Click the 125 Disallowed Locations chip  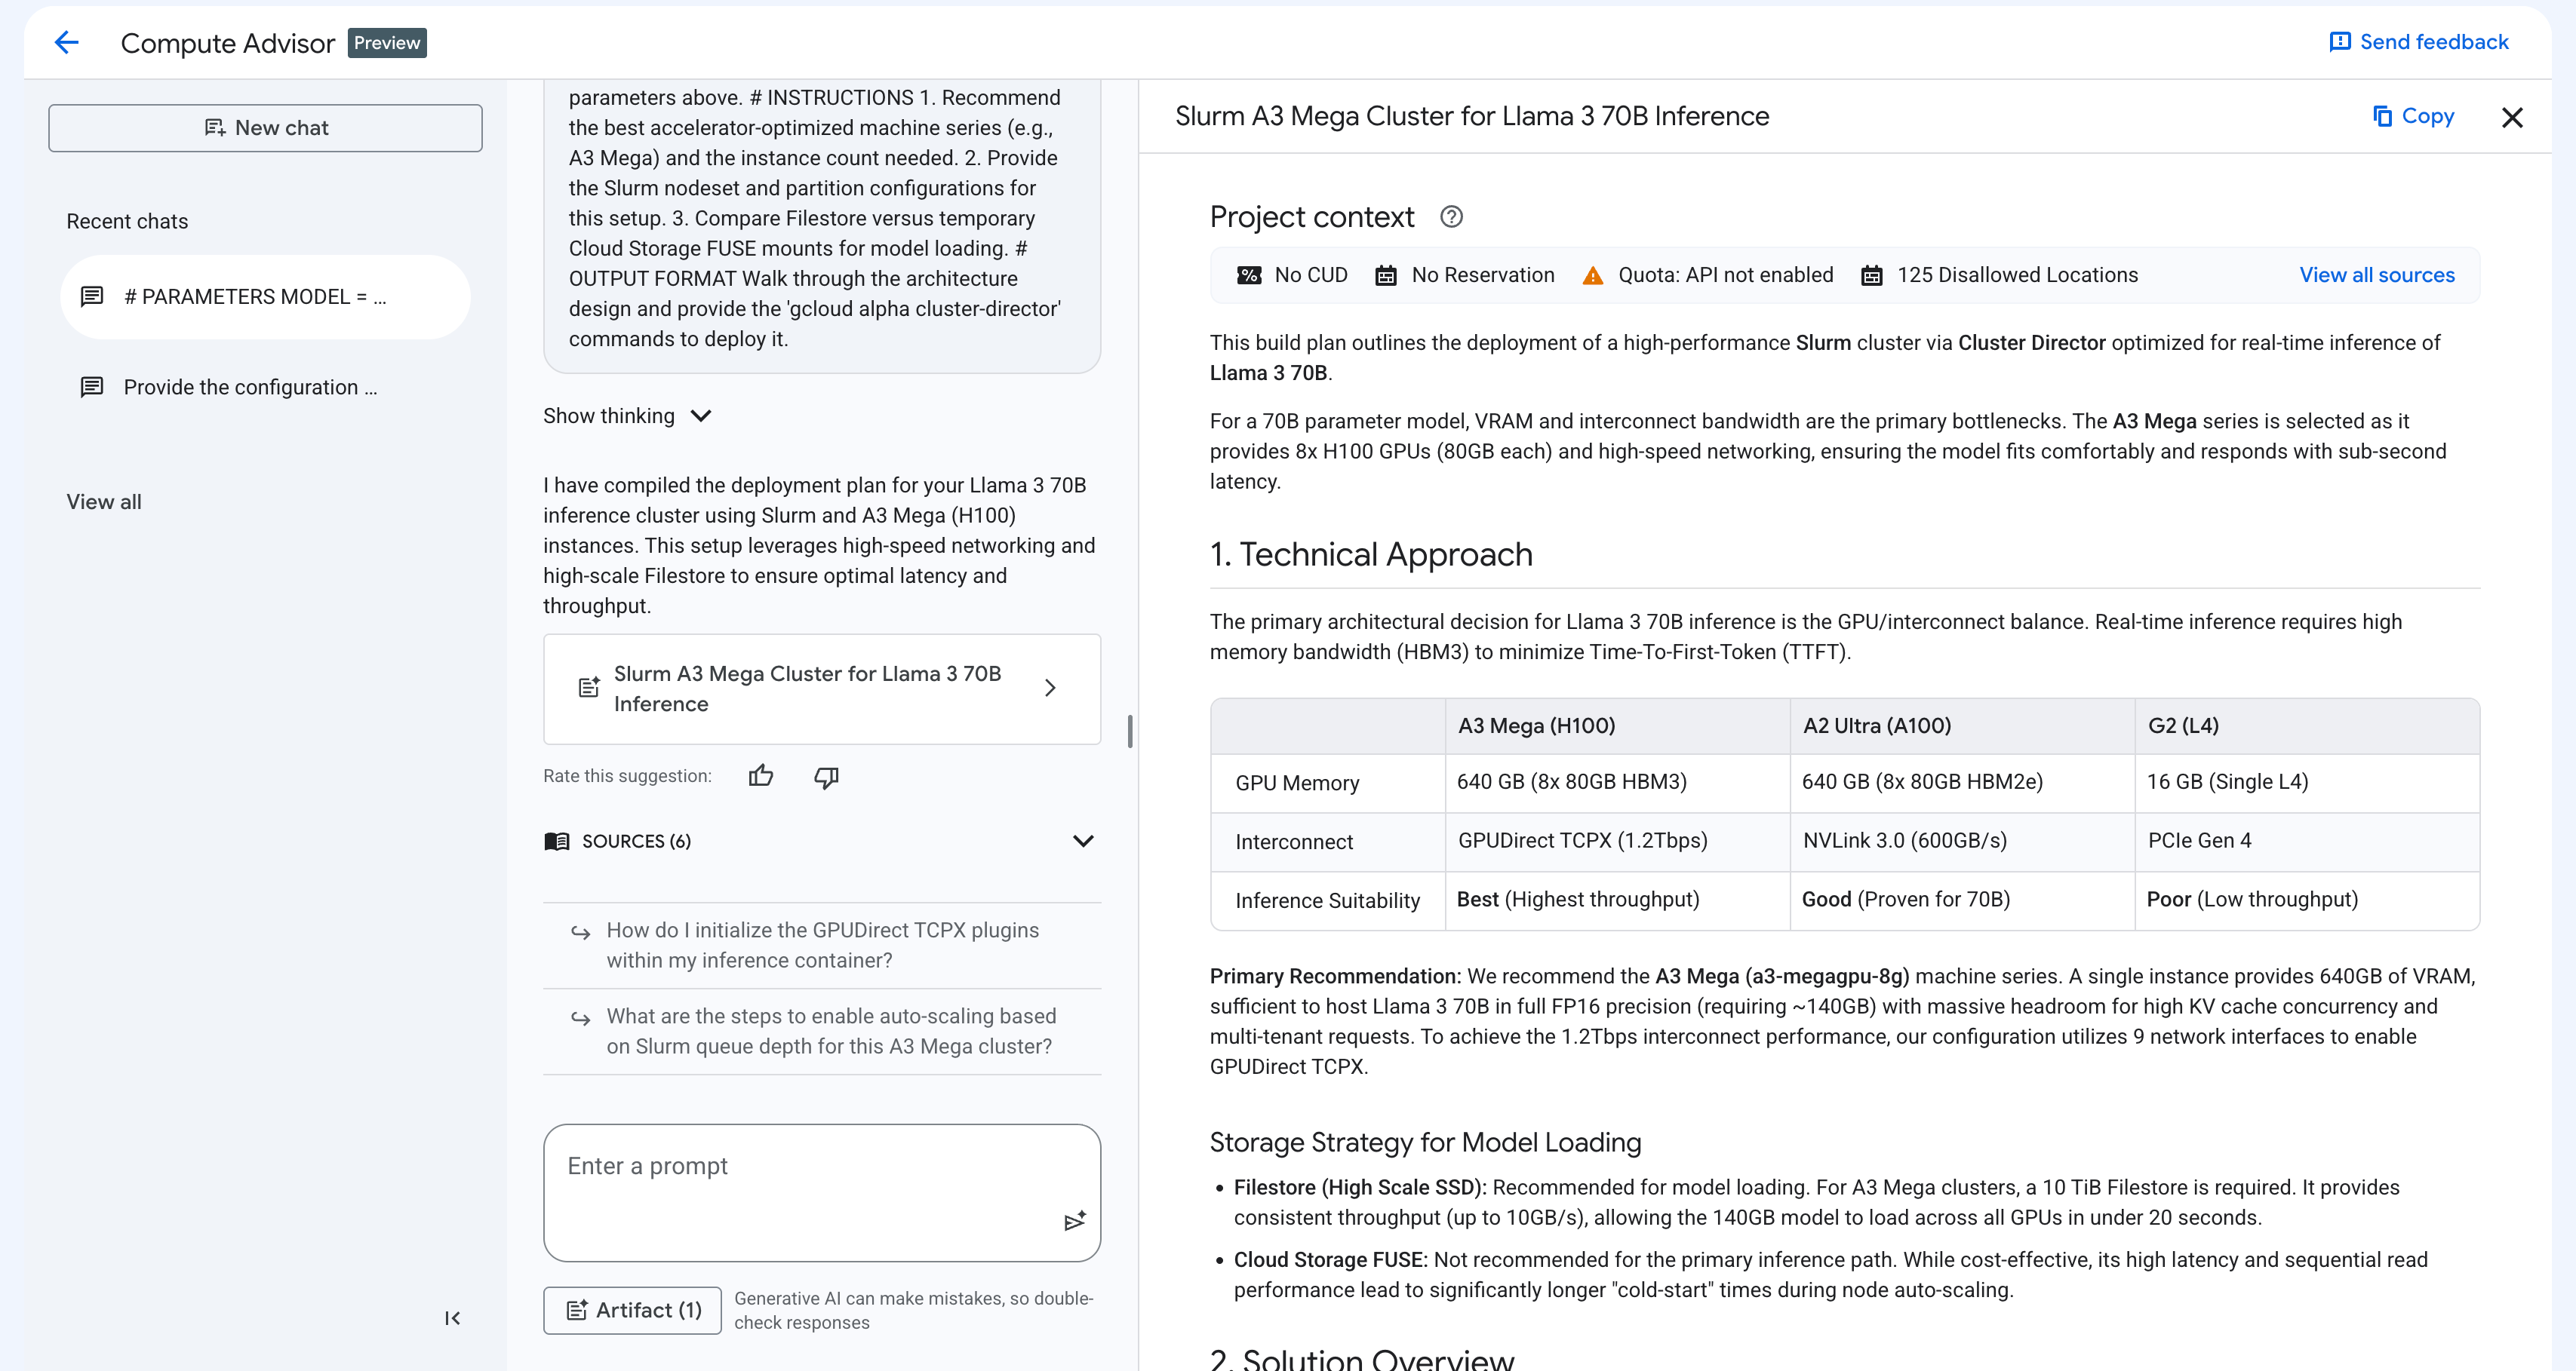tap(1999, 275)
